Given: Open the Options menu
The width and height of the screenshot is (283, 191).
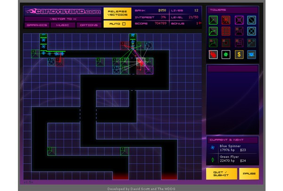Looking at the screenshot, I should pos(89,25).
